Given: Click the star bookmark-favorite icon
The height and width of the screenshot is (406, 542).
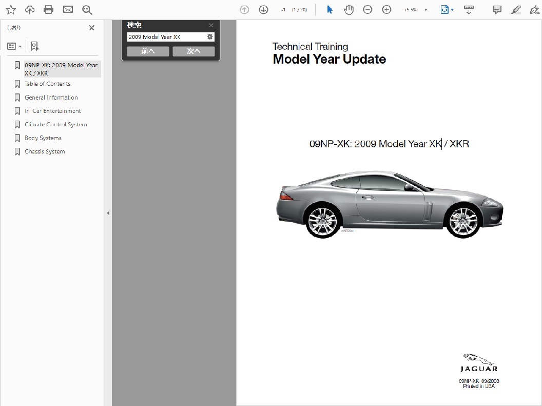Looking at the screenshot, I should pyautogui.click(x=11, y=10).
